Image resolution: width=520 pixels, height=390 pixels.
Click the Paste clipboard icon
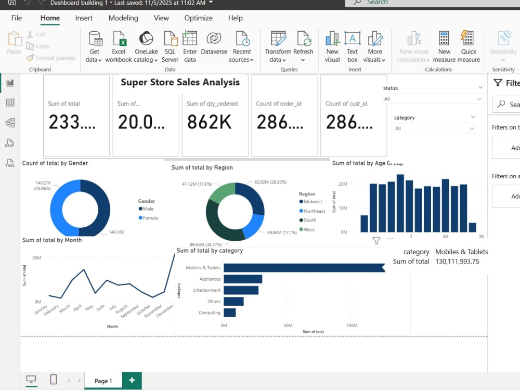(14, 39)
